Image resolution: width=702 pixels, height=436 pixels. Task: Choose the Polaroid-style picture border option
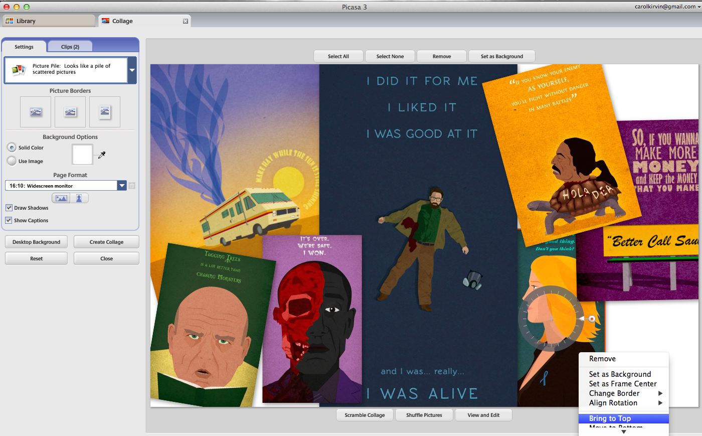click(x=105, y=112)
